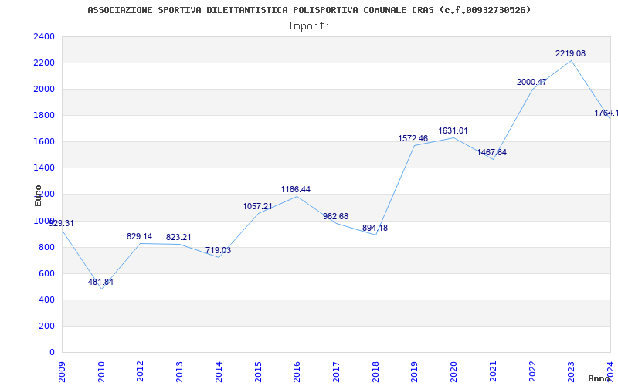Click the 1600 y-axis tick label
Screen dimensions: 618x386
click(x=44, y=142)
